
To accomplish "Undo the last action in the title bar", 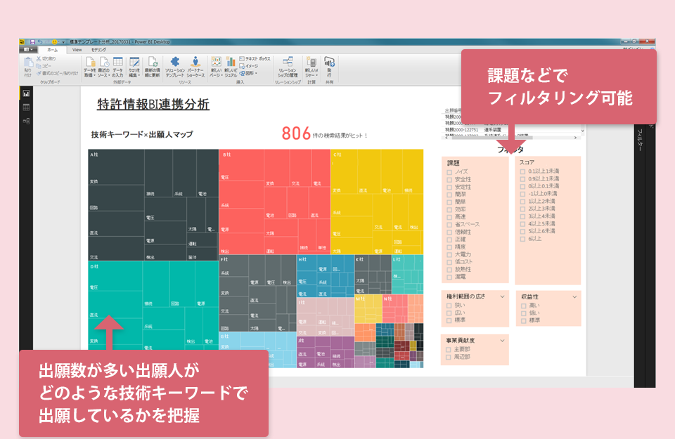I will click(40, 42).
